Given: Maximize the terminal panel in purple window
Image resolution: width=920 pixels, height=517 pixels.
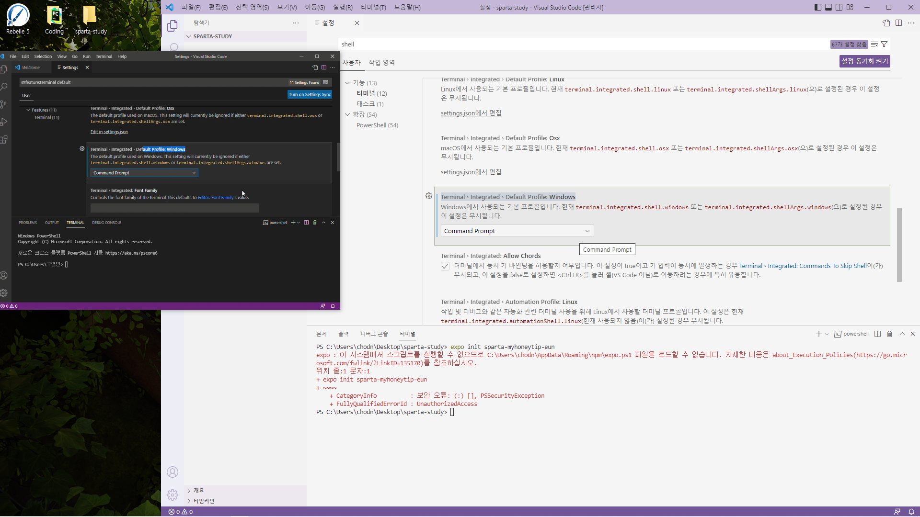Looking at the screenshot, I should [x=902, y=334].
